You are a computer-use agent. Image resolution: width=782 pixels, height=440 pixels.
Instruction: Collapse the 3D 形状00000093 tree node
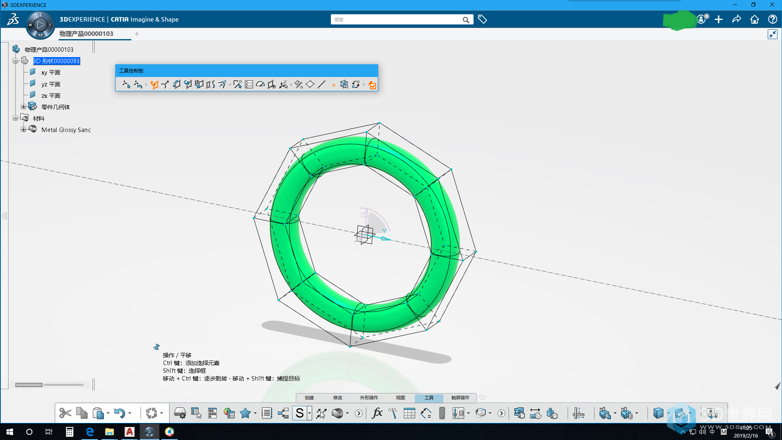click(x=15, y=61)
